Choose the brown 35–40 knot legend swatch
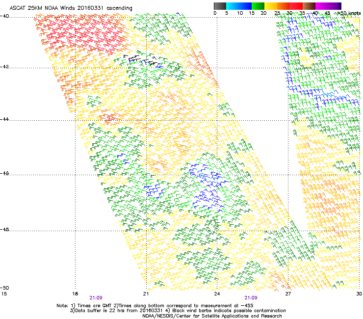Screen dimensions: 363x319 (309, 6)
